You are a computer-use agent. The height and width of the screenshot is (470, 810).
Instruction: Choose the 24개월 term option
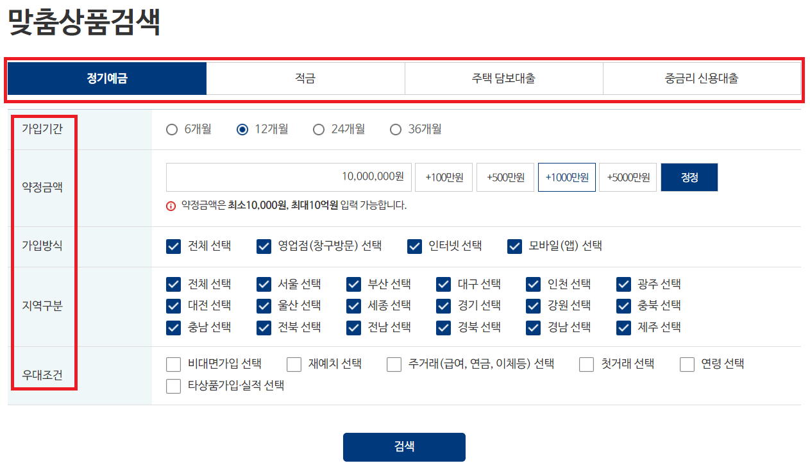[x=319, y=130]
